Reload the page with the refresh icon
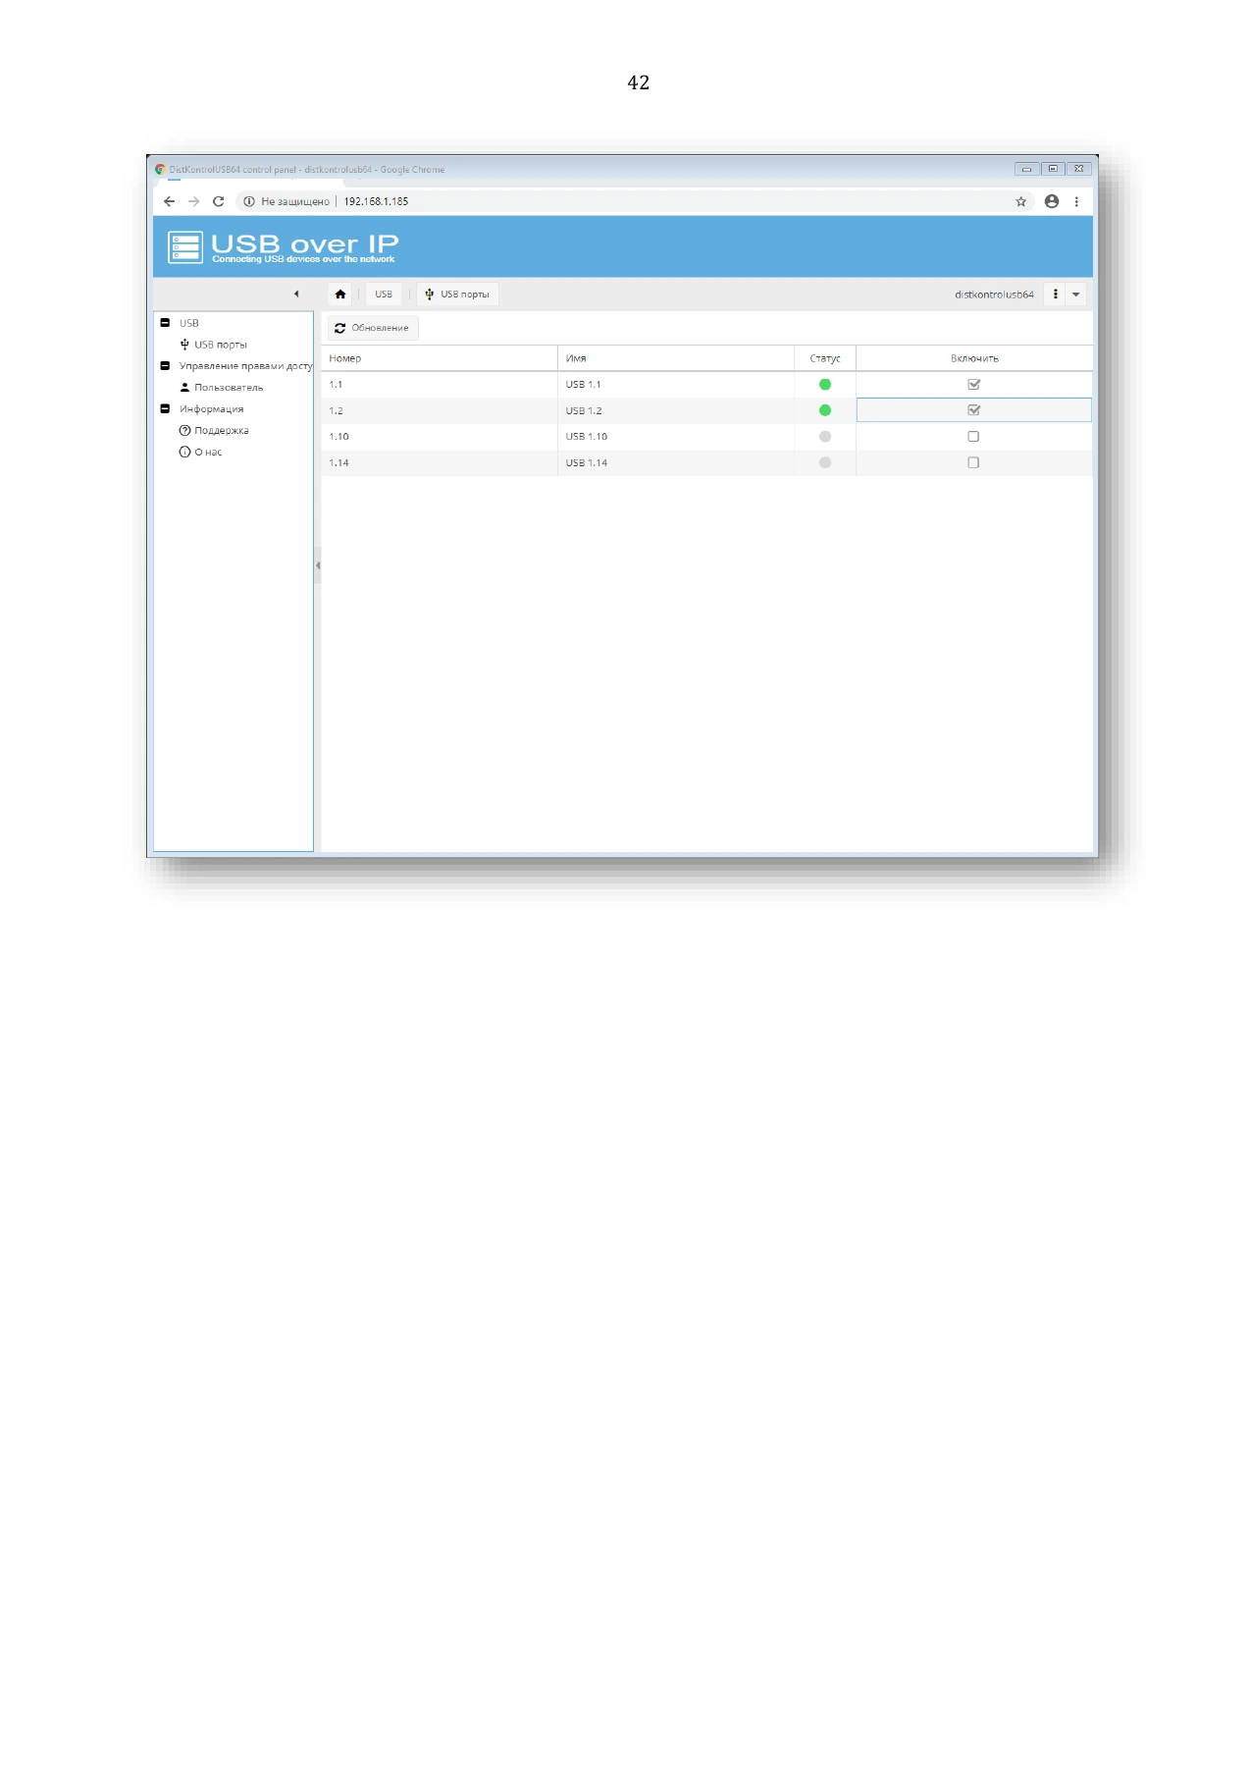 (218, 201)
